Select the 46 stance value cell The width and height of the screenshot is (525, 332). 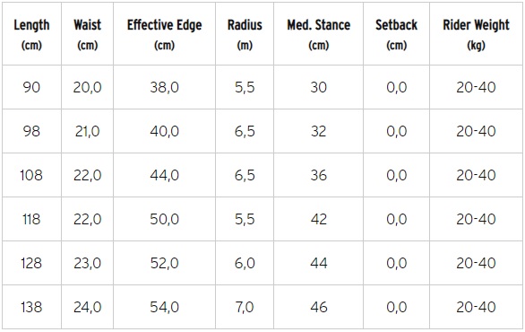(x=318, y=307)
